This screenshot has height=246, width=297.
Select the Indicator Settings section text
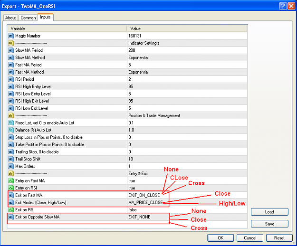click(144, 43)
